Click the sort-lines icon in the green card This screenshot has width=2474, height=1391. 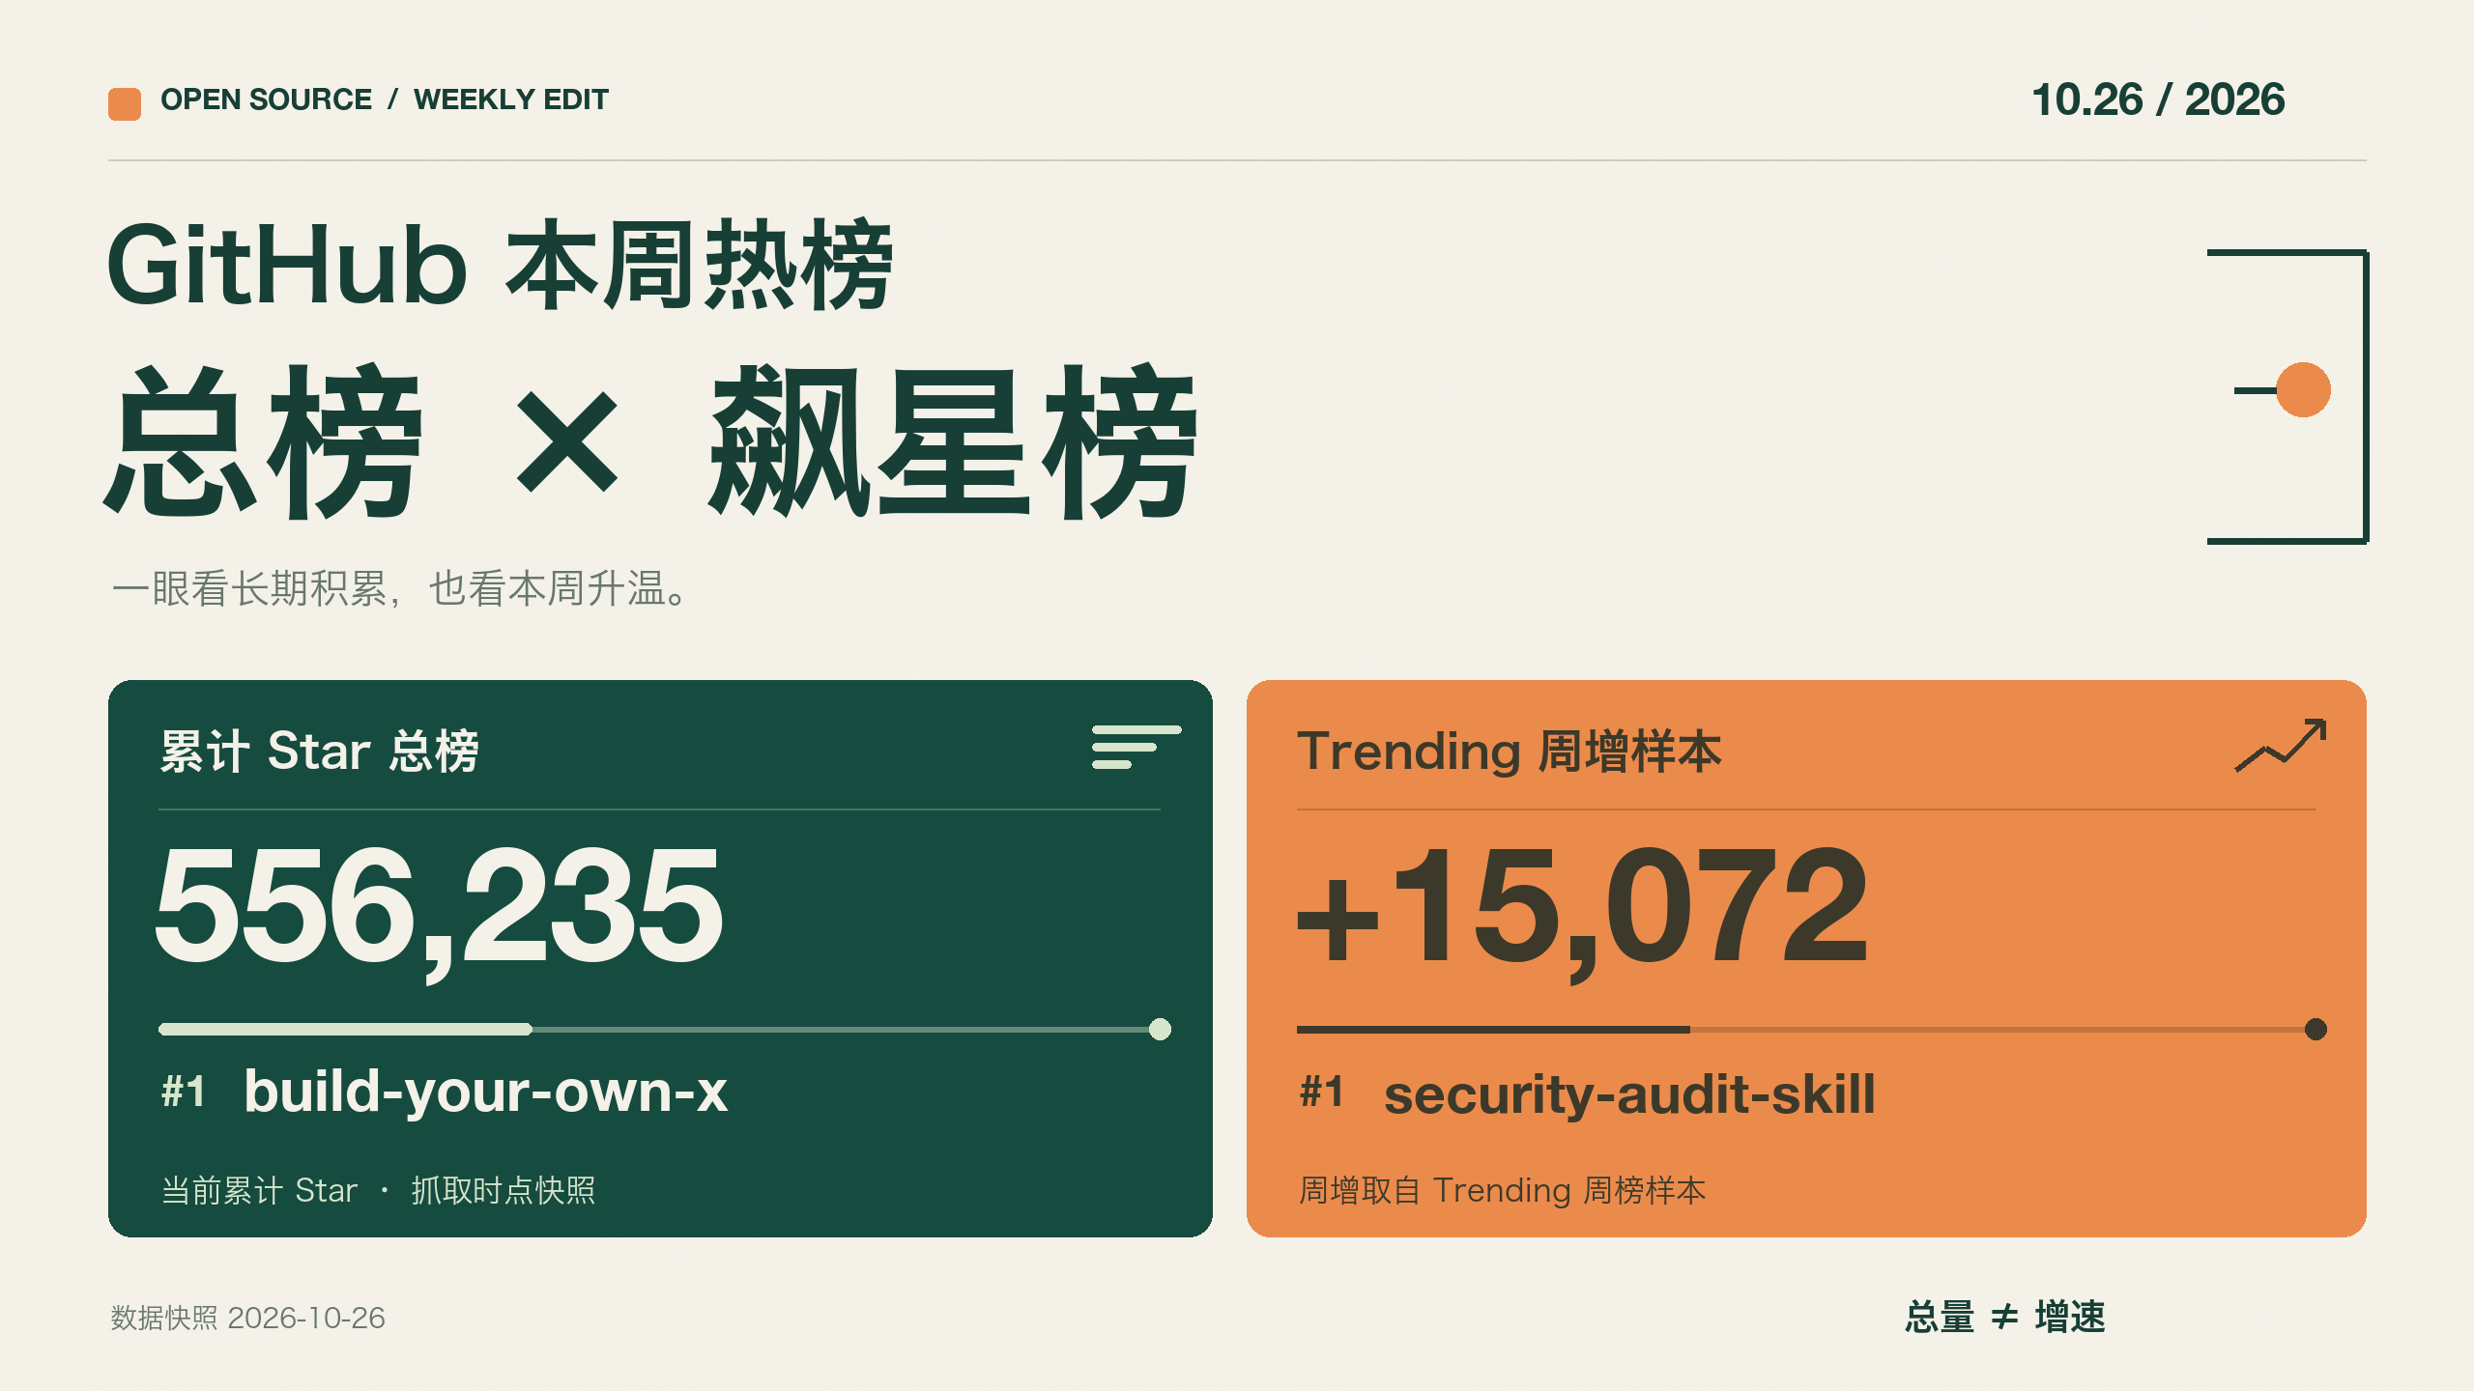pos(1136,747)
